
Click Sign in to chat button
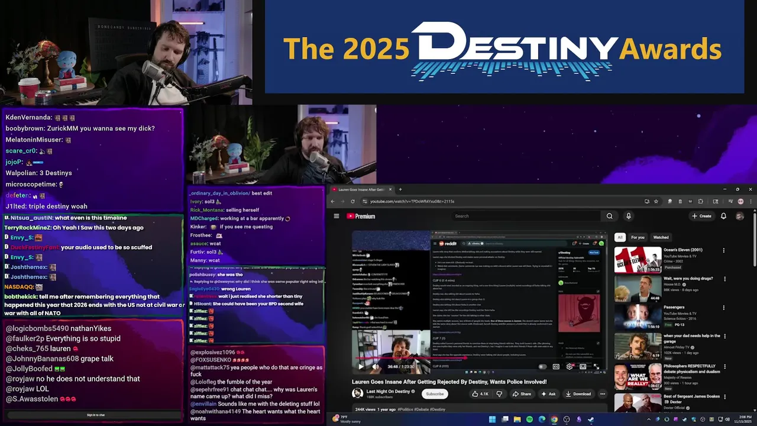[x=96, y=415]
